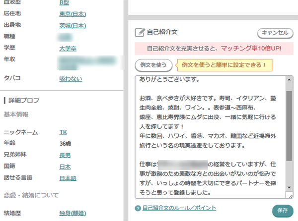Click the age value 36歳

(x=65, y=144)
